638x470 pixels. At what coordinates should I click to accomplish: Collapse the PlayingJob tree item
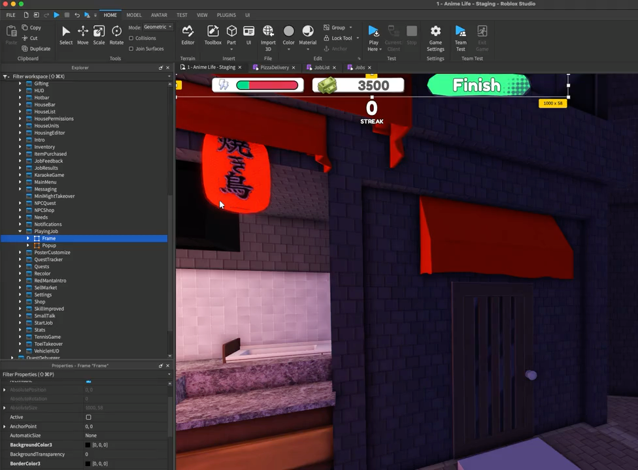[22, 231]
